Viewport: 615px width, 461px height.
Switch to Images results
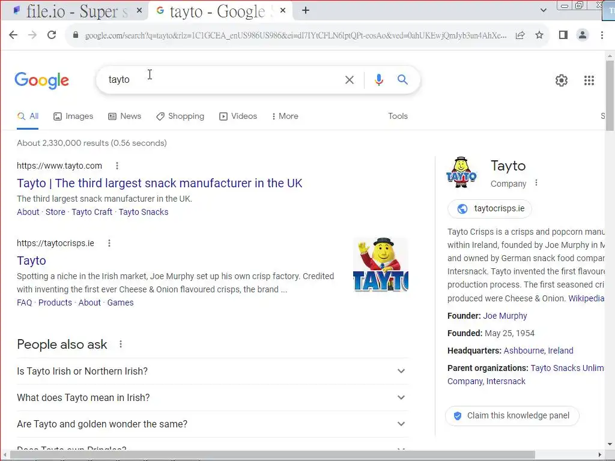(x=73, y=116)
